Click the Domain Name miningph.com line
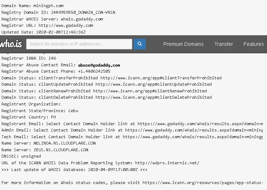267x190 pixels. point(33,6)
